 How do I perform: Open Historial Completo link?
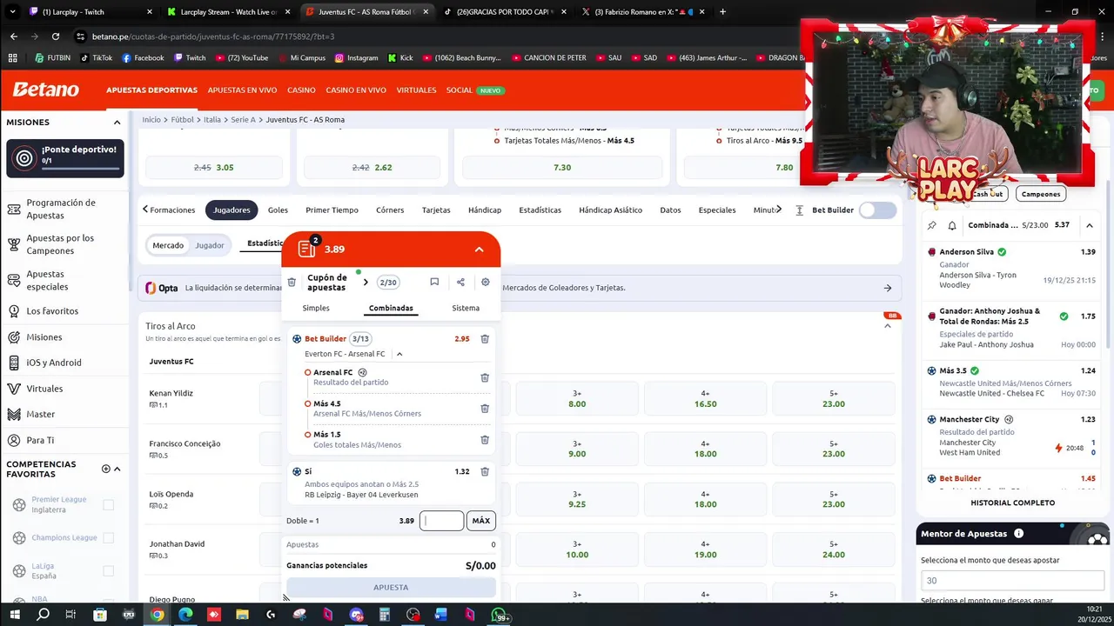1013,503
